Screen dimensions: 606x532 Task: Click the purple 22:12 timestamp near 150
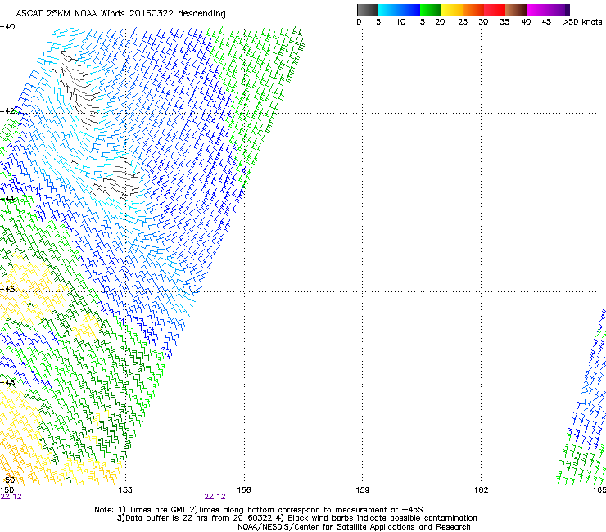pyautogui.click(x=11, y=497)
